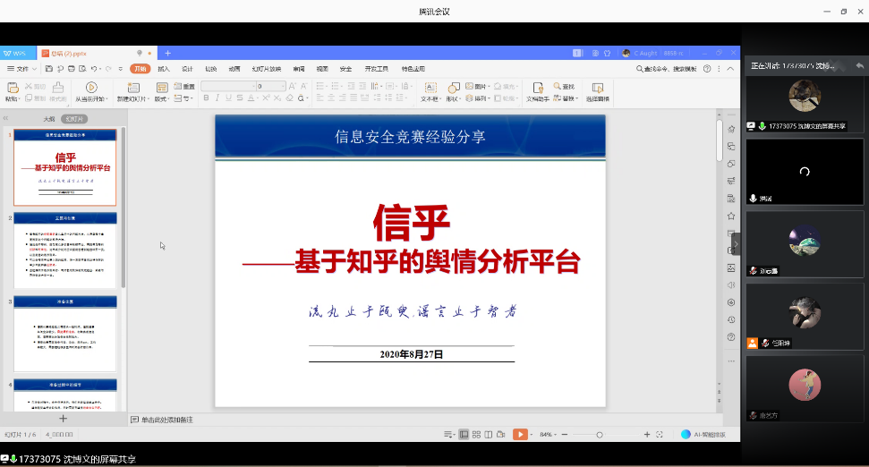This screenshot has width=869, height=467.
Task: Insert a text box (文本框)
Action: [430, 88]
